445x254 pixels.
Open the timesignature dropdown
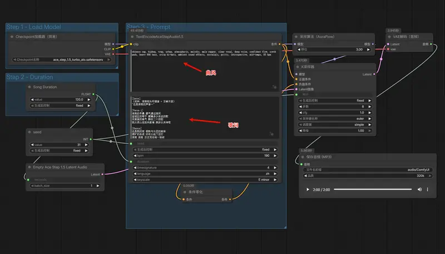pos(205,167)
